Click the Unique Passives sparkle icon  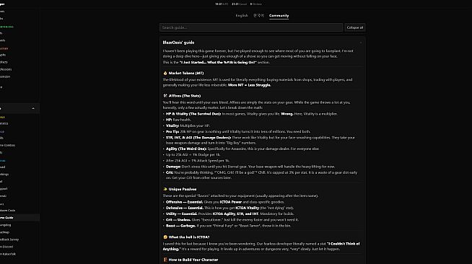[x=165, y=189]
